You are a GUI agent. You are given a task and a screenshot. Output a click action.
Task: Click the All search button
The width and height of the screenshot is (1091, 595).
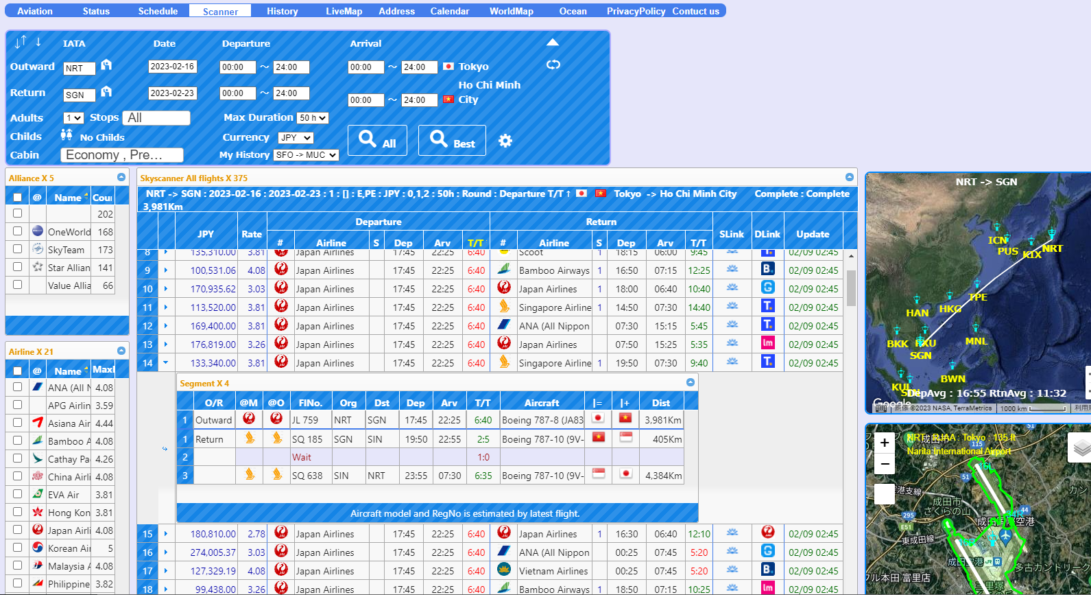[x=377, y=141]
